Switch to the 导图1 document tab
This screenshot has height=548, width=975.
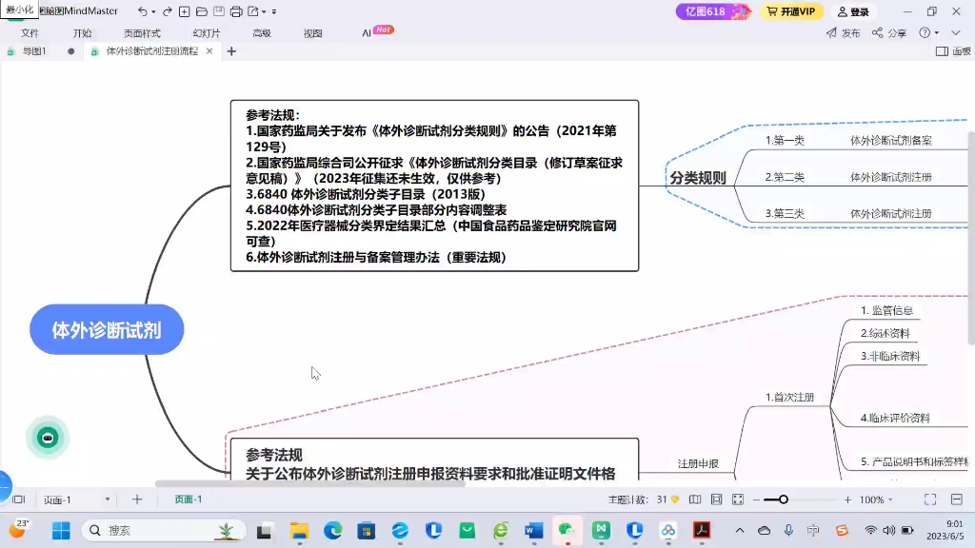(35, 51)
